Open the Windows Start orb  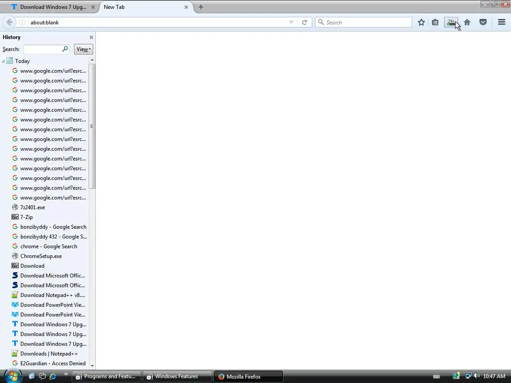13,376
